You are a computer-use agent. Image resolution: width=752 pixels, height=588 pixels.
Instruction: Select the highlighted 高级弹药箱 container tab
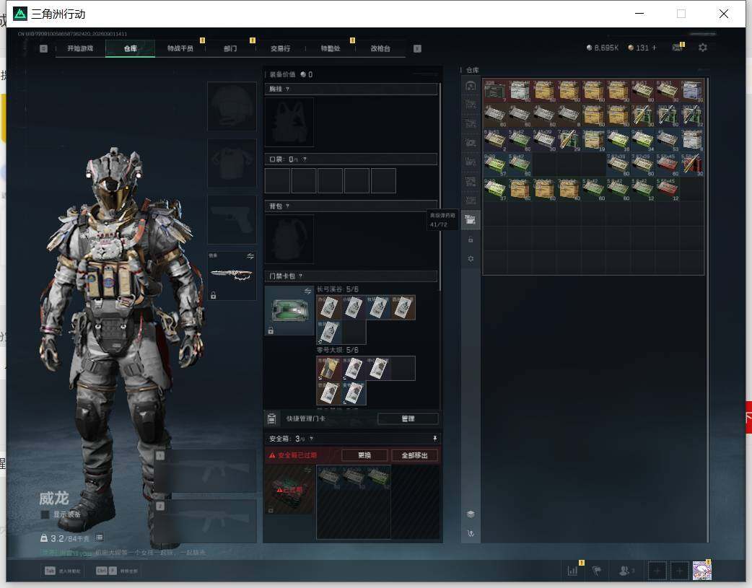click(x=471, y=219)
